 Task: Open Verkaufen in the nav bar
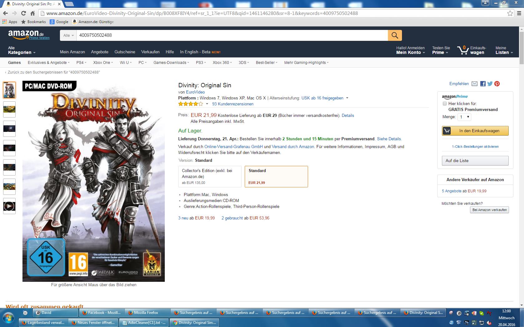click(150, 52)
